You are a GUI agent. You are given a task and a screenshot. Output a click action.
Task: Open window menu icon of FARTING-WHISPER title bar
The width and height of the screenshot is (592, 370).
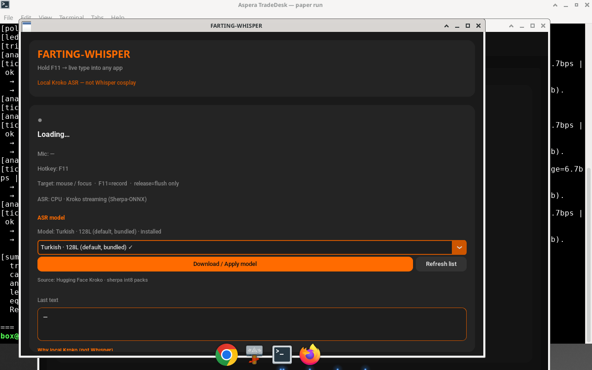pyautogui.click(x=26, y=26)
